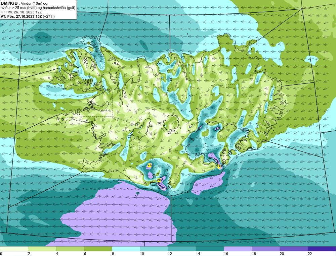The height and width of the screenshot is (256, 336).
Task: Click the 4–6 m/s green legend swatch
Action: 70,249
